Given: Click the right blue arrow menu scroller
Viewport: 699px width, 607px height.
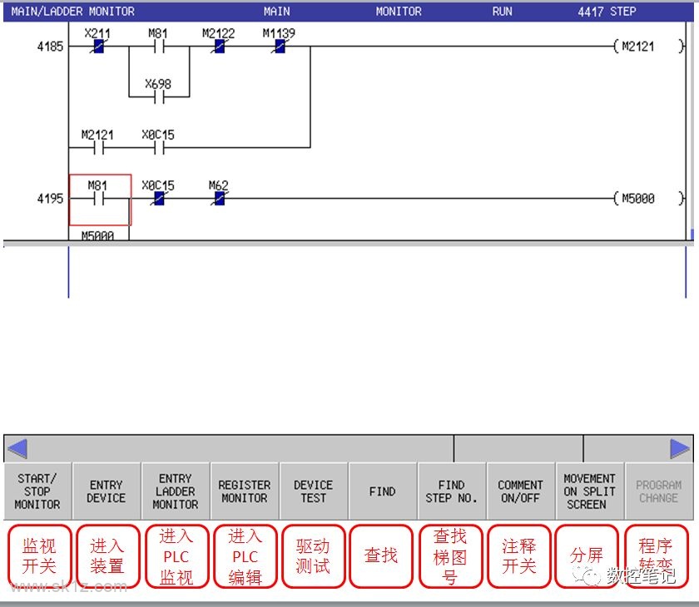Looking at the screenshot, I should click(679, 448).
